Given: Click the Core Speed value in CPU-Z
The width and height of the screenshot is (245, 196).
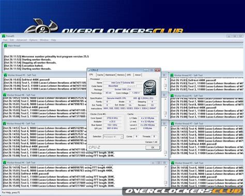Looking at the screenshot, I should 112,118.
